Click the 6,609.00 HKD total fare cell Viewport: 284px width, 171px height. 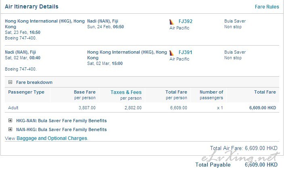263,108
